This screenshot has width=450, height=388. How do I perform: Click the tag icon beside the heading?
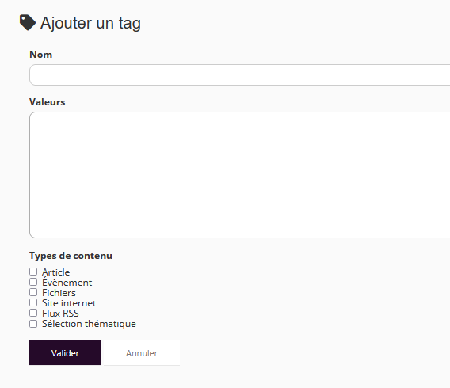click(28, 22)
